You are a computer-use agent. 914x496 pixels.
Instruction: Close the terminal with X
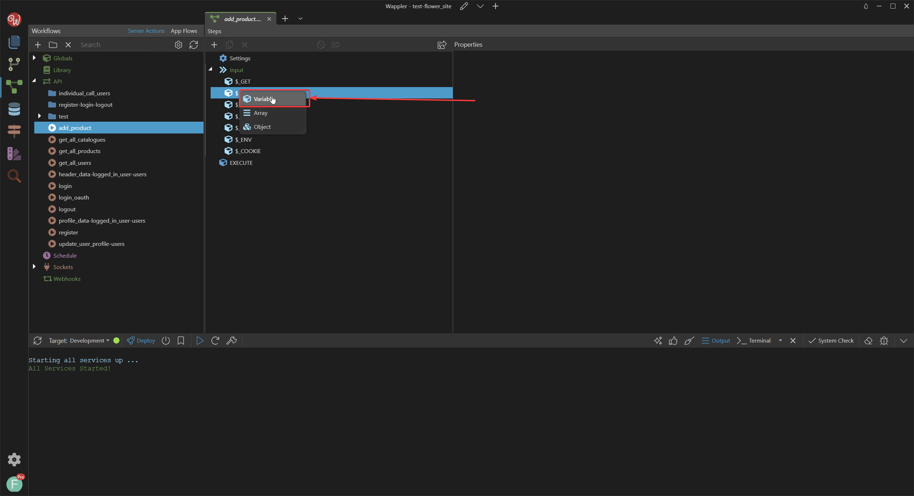click(793, 340)
